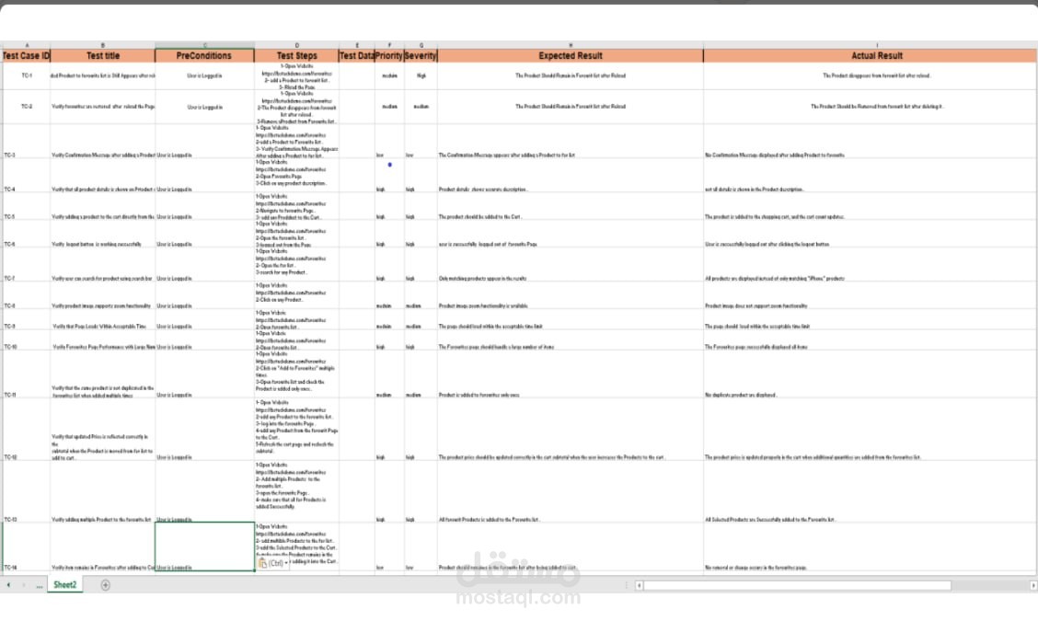Select the 'Priority' header cell
The width and height of the screenshot is (1038, 621).
[x=389, y=55]
